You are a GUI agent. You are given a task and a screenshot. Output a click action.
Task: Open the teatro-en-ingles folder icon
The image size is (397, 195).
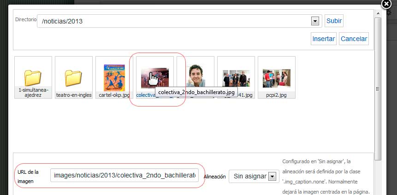point(74,77)
